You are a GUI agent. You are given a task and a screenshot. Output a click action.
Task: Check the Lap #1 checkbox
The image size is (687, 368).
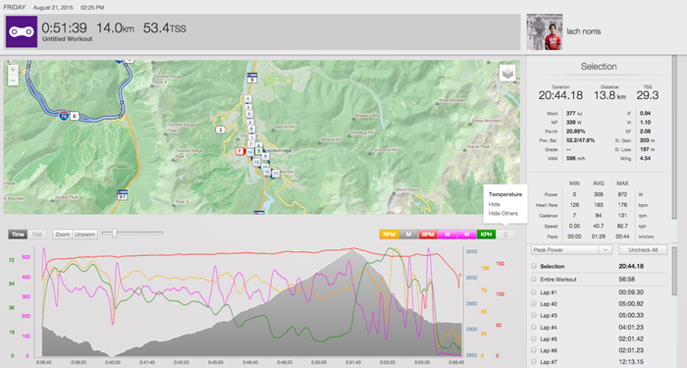[x=534, y=291]
